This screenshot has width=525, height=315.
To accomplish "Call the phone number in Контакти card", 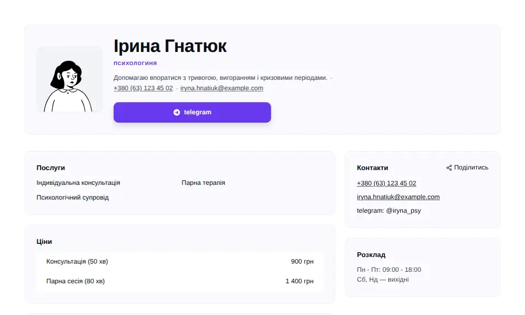I will [x=387, y=183].
